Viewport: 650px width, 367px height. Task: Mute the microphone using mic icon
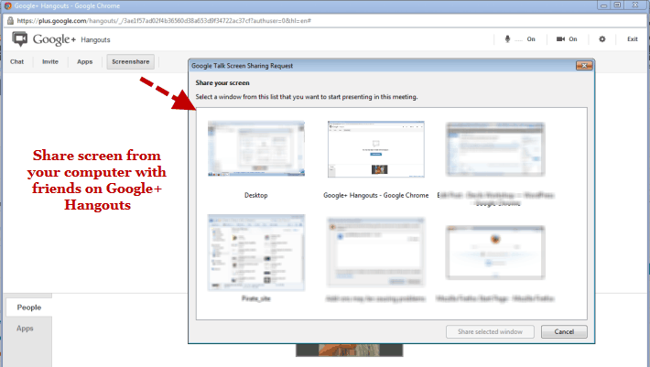(x=509, y=39)
